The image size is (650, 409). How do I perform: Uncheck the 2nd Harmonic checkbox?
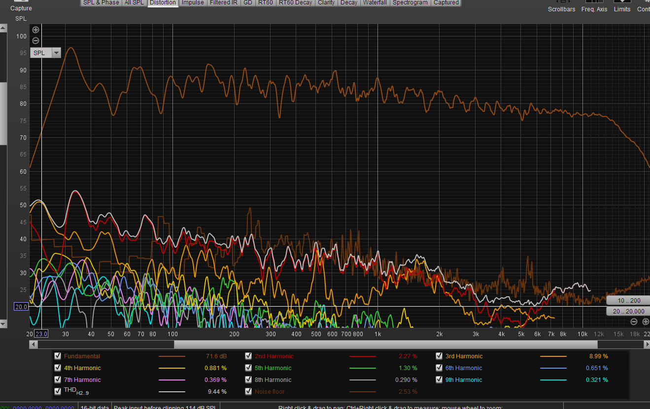pos(248,356)
